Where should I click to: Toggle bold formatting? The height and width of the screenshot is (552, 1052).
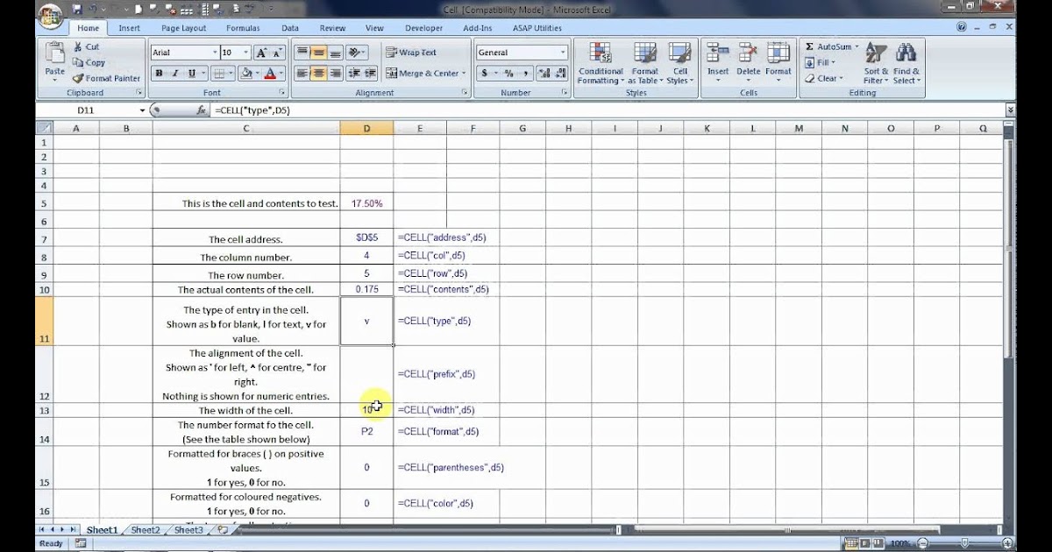click(160, 74)
